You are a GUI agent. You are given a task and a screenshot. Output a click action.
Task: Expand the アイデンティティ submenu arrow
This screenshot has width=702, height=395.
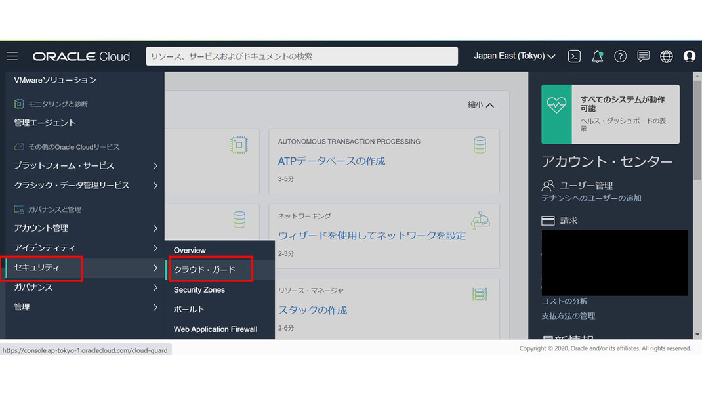(x=155, y=248)
